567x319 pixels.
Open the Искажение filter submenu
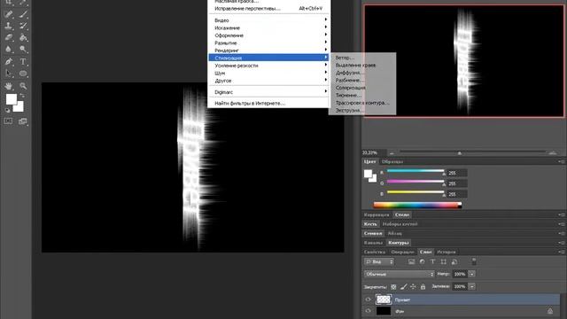tap(268, 27)
